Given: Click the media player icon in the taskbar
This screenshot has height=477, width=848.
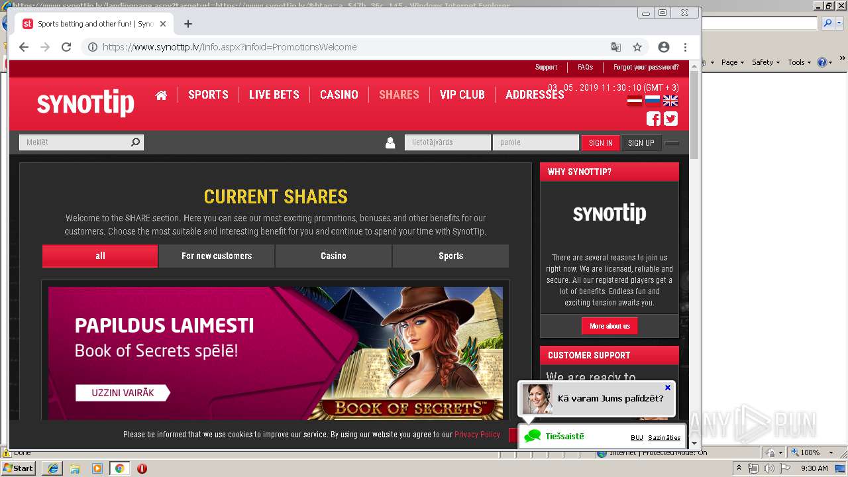Looking at the screenshot, I should [x=97, y=468].
